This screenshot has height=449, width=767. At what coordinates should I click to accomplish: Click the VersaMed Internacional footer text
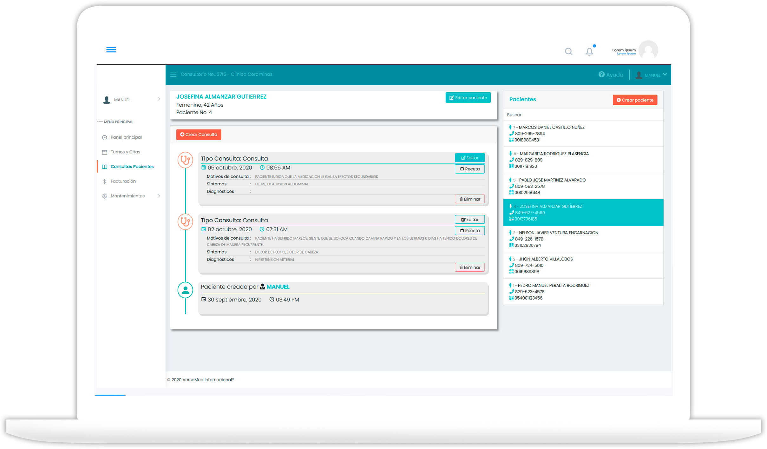tap(200, 380)
